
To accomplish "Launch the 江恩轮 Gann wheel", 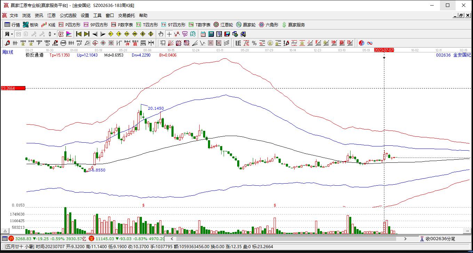I will click(x=223, y=25).
